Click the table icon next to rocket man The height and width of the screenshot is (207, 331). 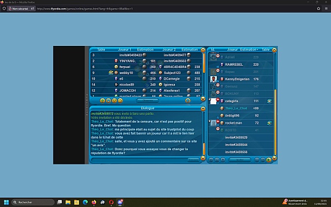tap(269, 123)
